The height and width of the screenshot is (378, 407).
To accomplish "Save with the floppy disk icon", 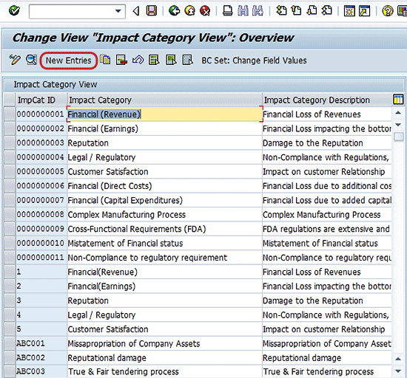I will tap(152, 10).
